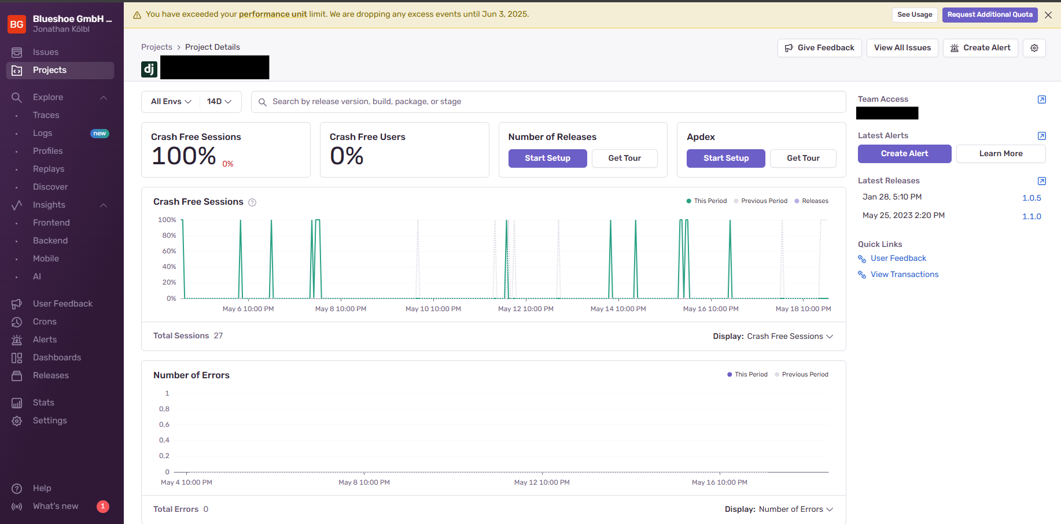Screen dimensions: 1061x524
Task: Select the Traces item under Explore
Action: pos(46,115)
